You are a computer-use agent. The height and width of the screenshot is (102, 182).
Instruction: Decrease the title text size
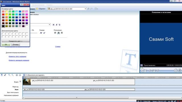pos(44,33)
